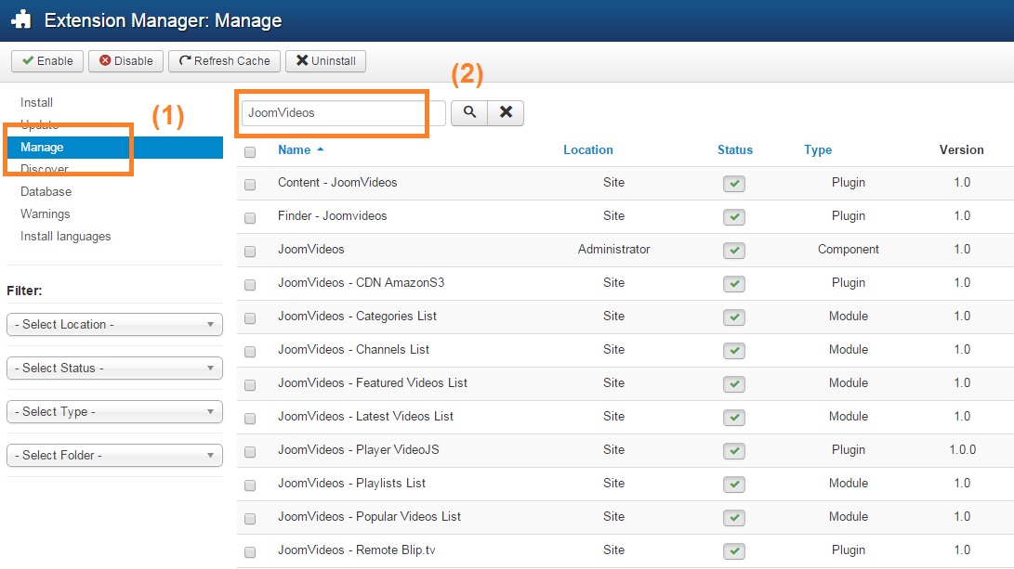The height and width of the screenshot is (569, 1014).
Task: Click the "Administrator" location cell
Action: pos(613,250)
